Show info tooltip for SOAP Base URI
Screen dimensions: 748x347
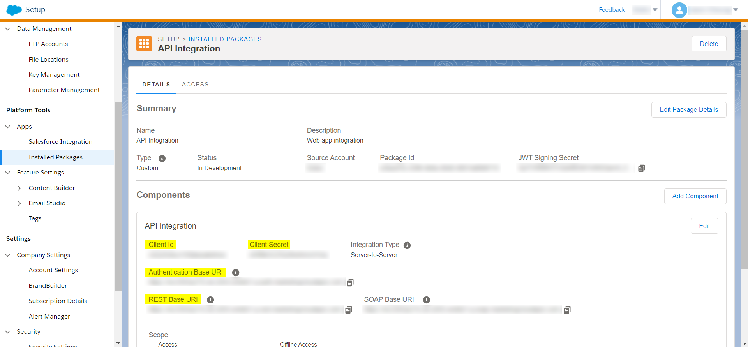pos(427,300)
